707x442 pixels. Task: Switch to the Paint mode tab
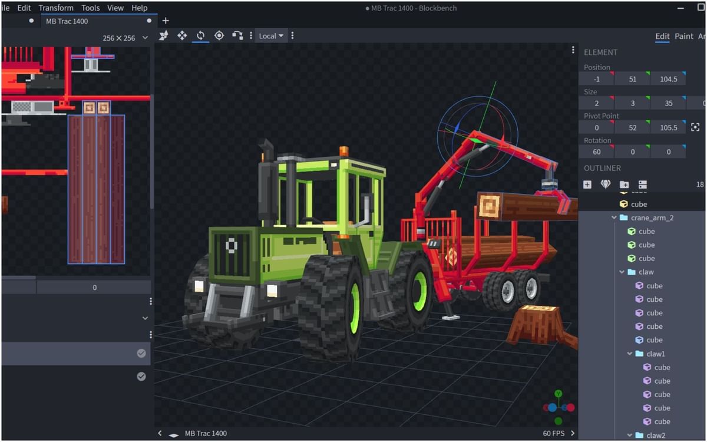pos(683,37)
